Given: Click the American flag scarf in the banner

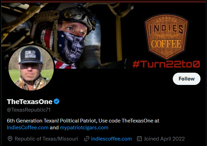Looking at the screenshot, I should click(49, 40).
